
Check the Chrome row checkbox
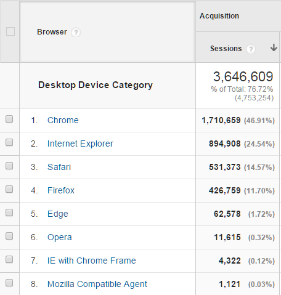click(9, 119)
